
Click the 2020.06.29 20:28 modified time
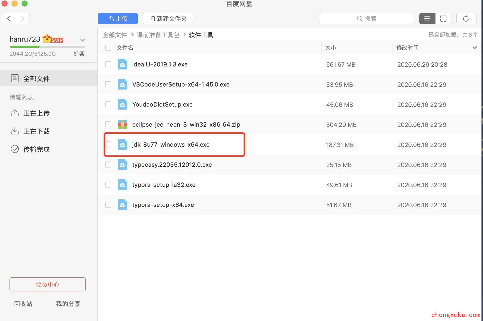pyautogui.click(x=422, y=65)
